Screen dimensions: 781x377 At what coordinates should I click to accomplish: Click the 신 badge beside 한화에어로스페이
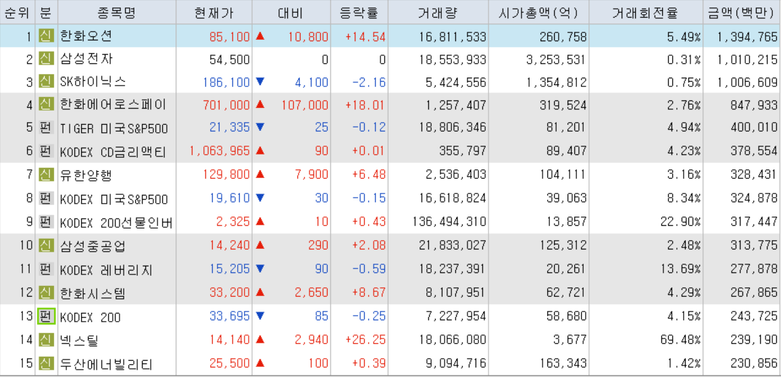click(x=46, y=105)
